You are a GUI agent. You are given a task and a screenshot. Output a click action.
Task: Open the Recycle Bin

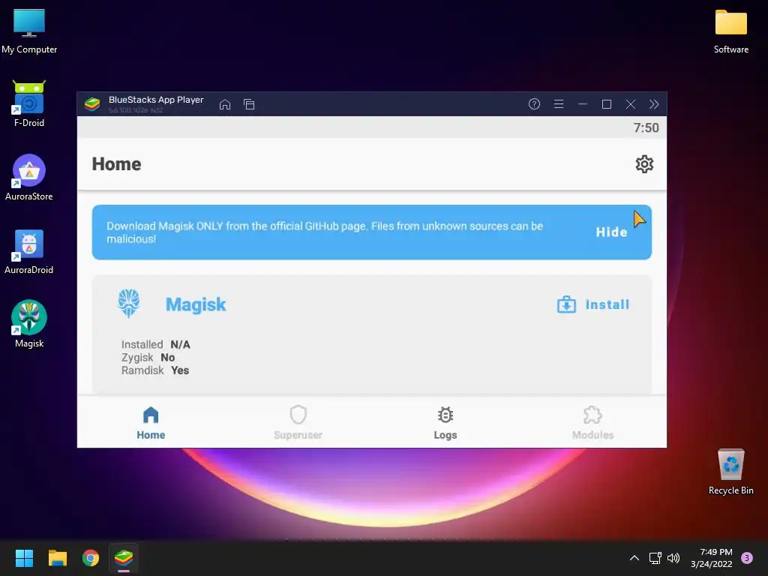click(730, 471)
